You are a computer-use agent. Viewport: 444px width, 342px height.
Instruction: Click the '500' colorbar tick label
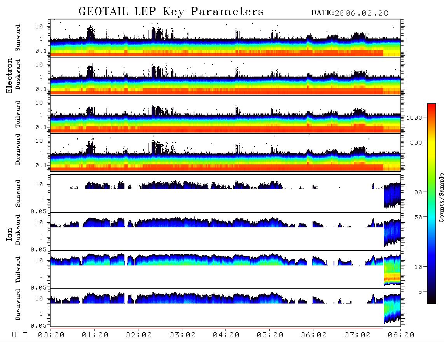coord(416,142)
